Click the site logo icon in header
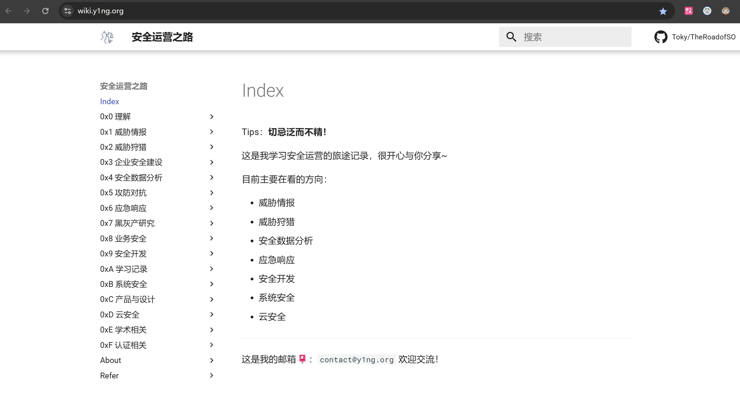Viewport: 740px width, 400px height. click(x=107, y=37)
